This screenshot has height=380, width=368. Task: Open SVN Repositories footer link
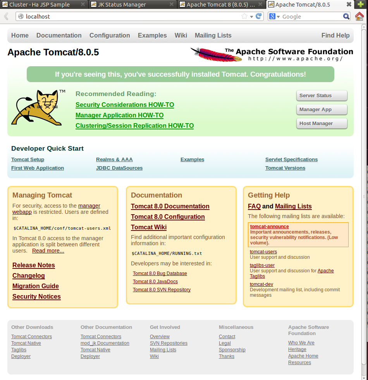coord(169,343)
